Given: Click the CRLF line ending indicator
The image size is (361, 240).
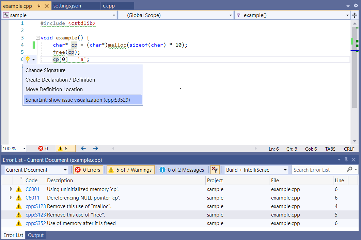Looking at the screenshot, I should pyautogui.click(x=349, y=149).
